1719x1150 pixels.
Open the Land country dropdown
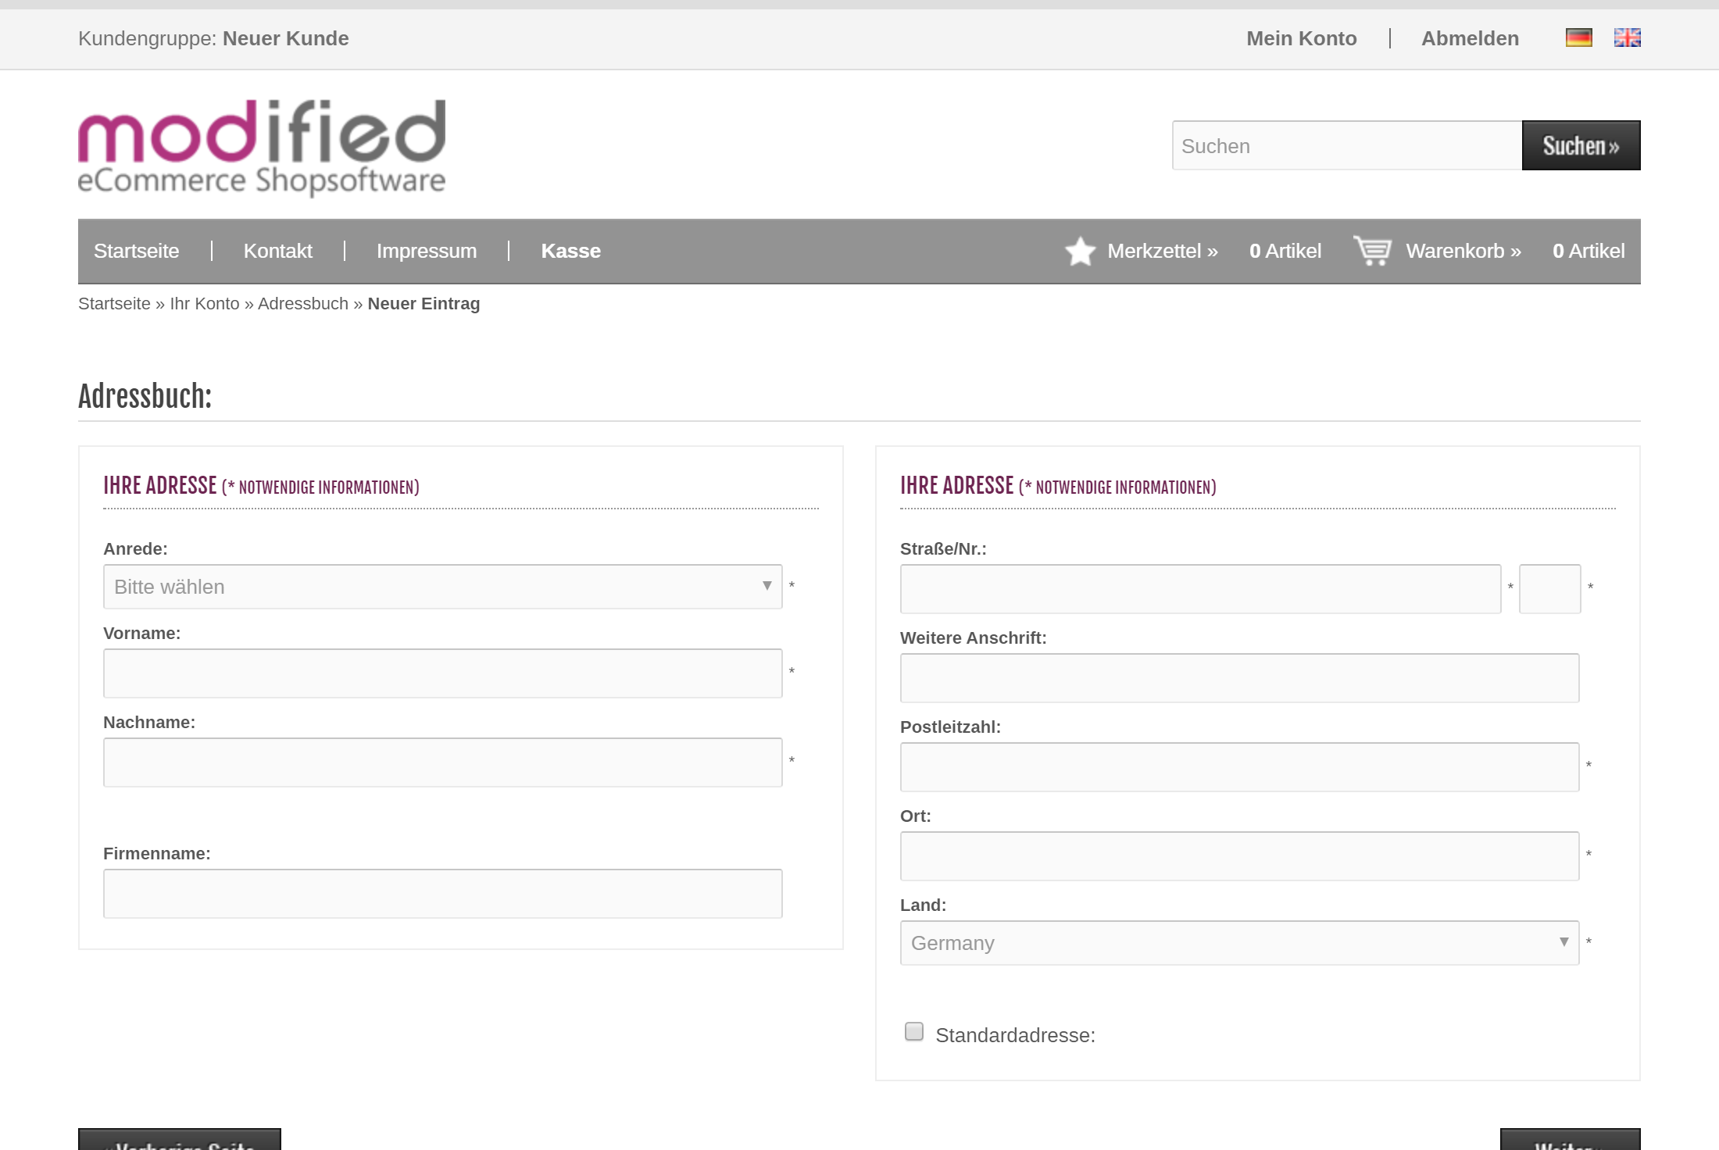[x=1239, y=943]
